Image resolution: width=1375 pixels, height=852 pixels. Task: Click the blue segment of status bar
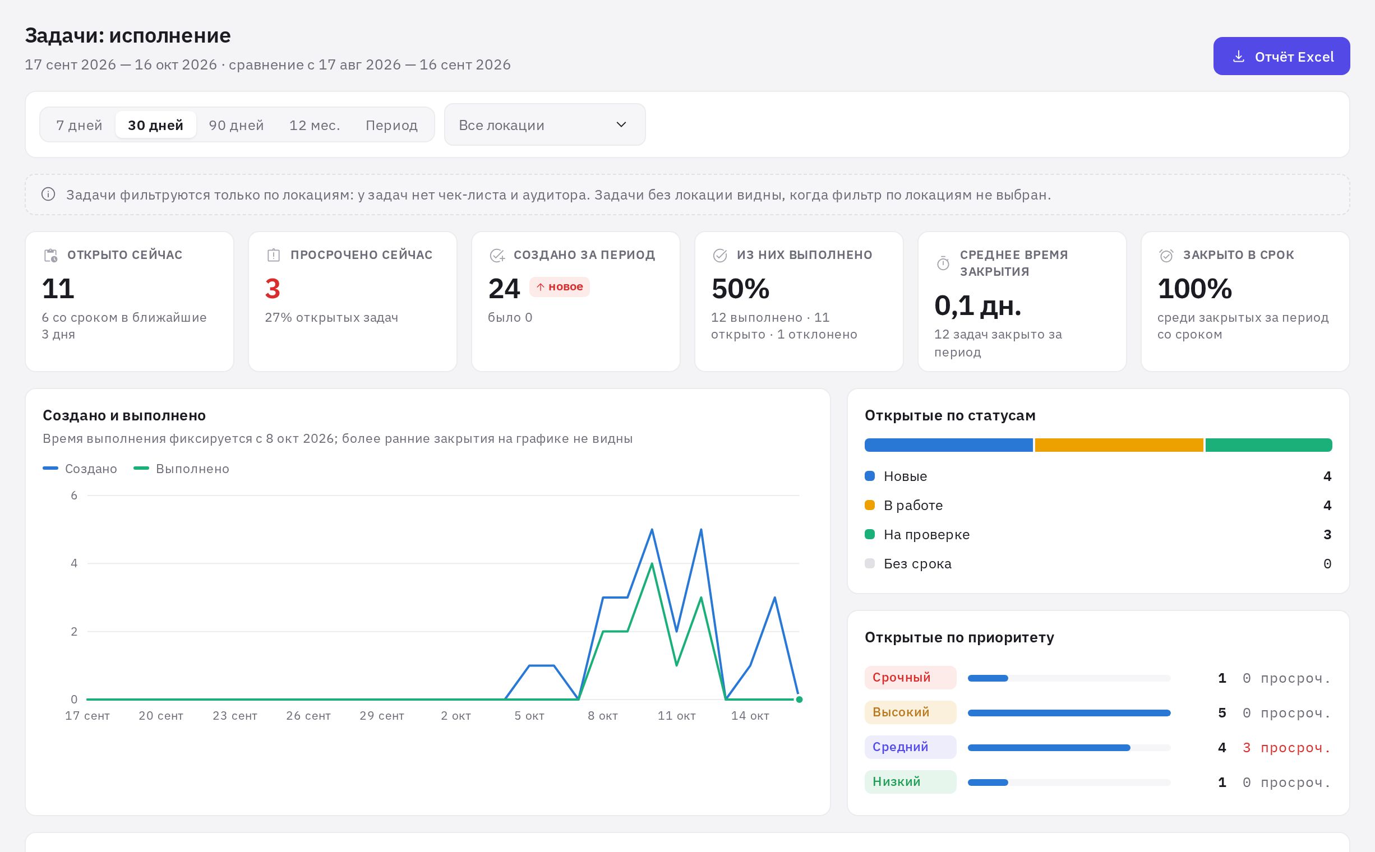[x=949, y=445]
